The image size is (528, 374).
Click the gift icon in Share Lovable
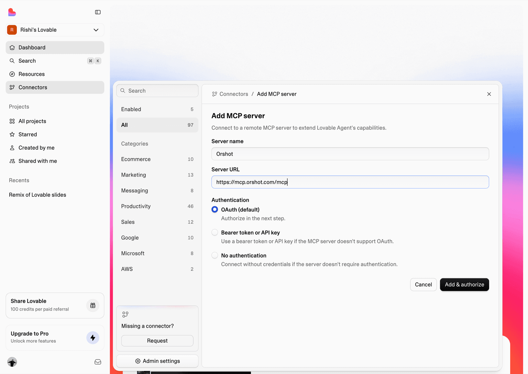[x=93, y=305]
